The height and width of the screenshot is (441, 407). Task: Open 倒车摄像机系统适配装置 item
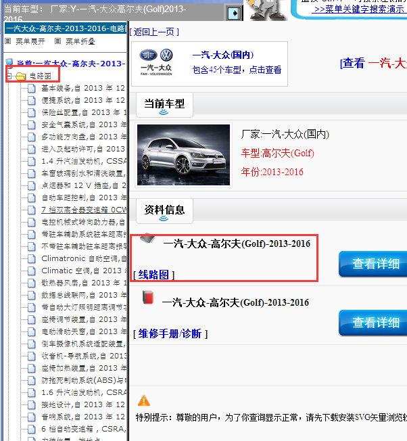(83, 344)
